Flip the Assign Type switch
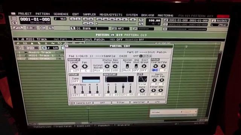The width and height of the screenshot is (241, 135). click(x=127, y=66)
